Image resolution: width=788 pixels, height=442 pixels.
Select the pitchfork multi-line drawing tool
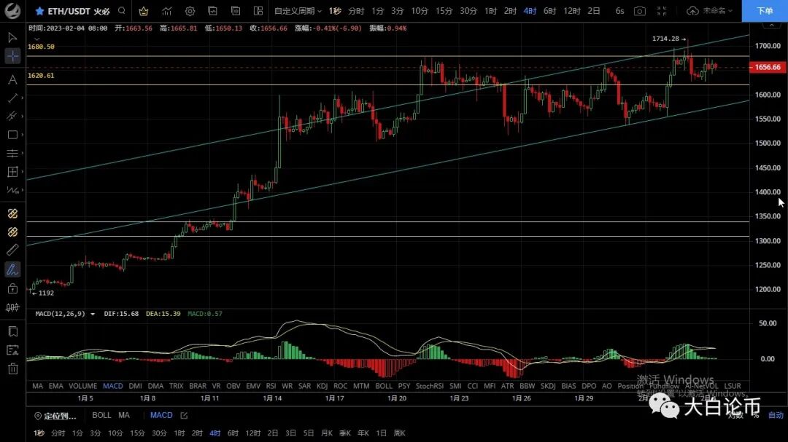pyautogui.click(x=12, y=117)
